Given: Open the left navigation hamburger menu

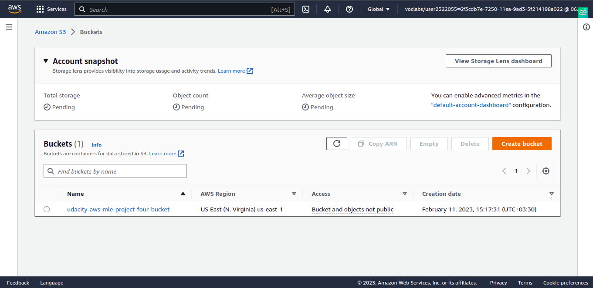Looking at the screenshot, I should point(9,27).
